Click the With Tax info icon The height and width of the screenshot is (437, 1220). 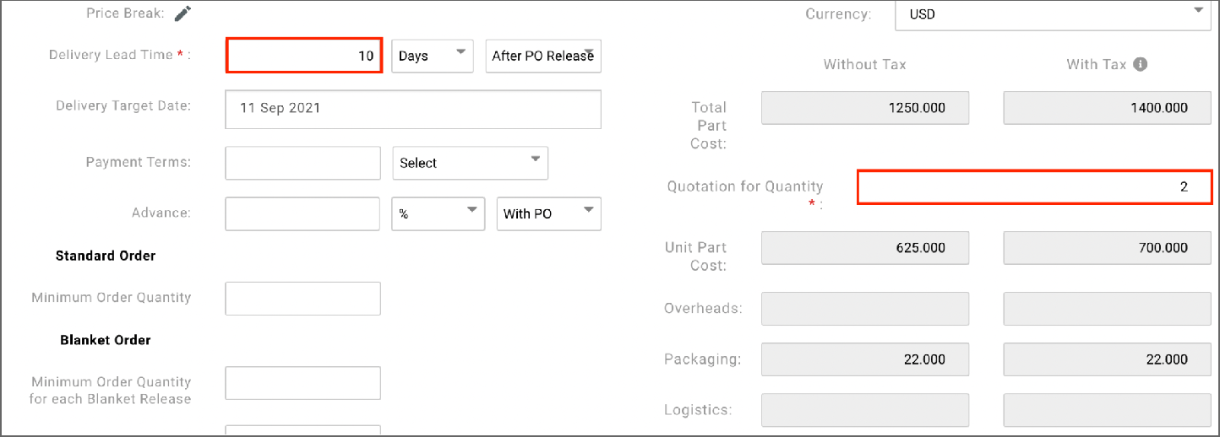tap(1140, 64)
